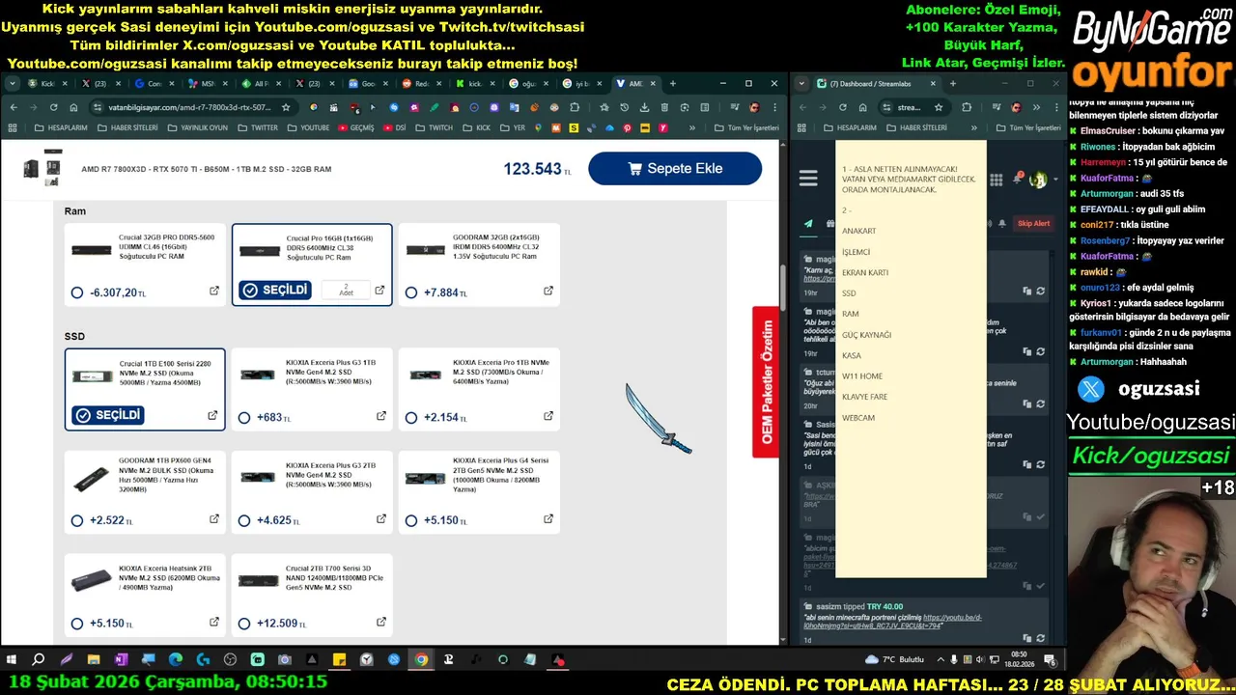Viewport: 1236px width, 695px height.
Task: Open external link icon on GOODRAM 32GB IRDM RAM card
Action: [x=548, y=291]
